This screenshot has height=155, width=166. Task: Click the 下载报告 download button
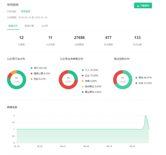[143, 6]
